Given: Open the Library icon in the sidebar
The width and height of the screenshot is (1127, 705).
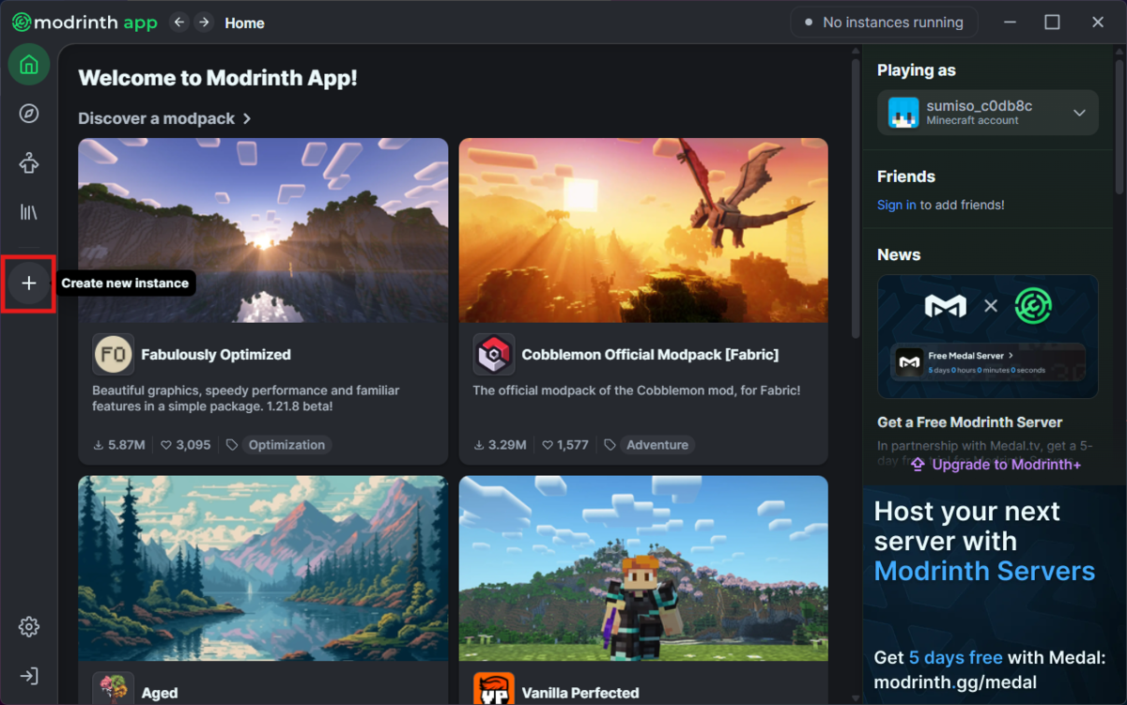Looking at the screenshot, I should click(x=29, y=212).
